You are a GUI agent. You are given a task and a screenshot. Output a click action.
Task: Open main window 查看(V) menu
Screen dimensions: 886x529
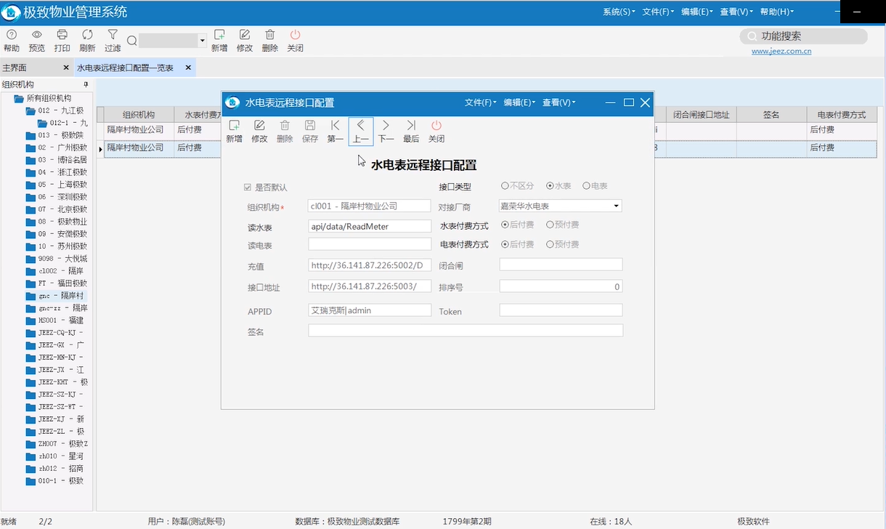[x=736, y=12]
